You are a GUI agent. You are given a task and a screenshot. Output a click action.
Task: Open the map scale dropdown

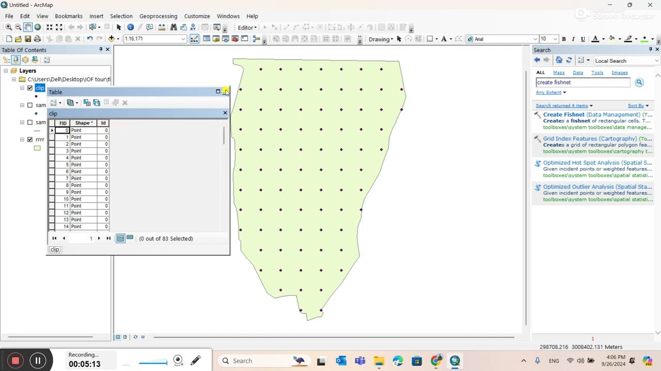click(183, 39)
